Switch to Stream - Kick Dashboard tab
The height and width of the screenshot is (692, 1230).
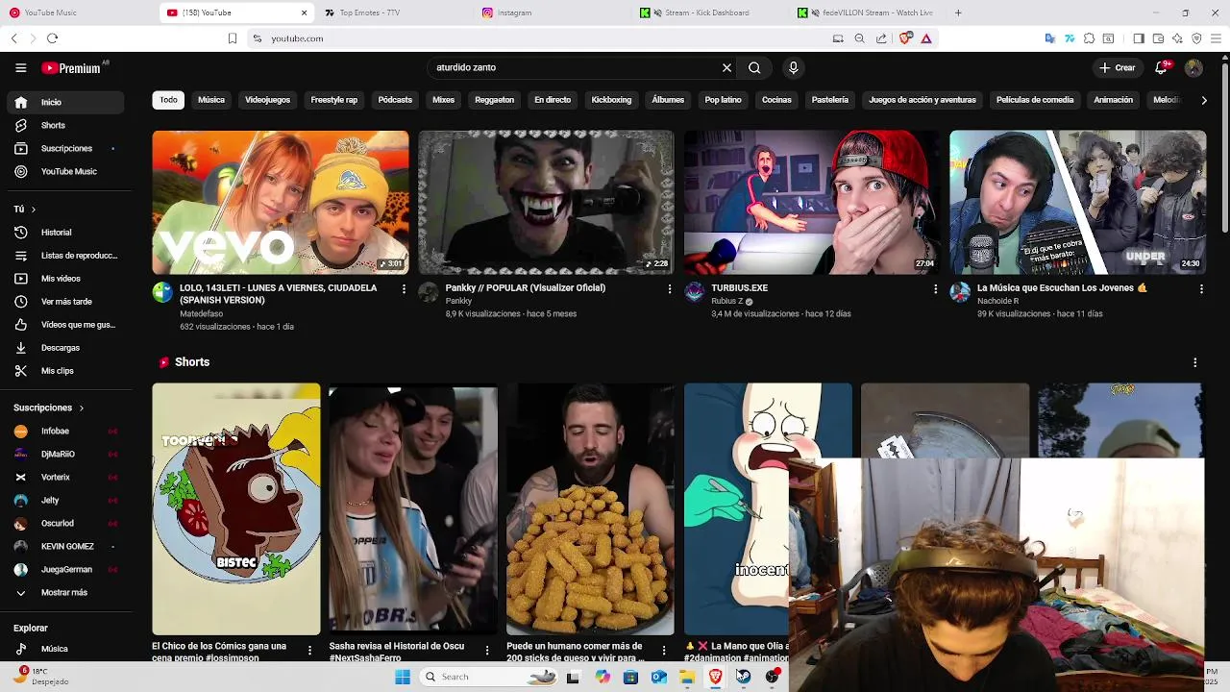(711, 12)
